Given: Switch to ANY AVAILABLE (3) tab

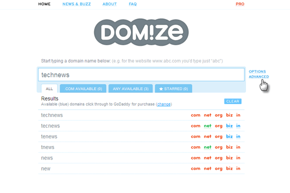Looking at the screenshot, I should coord(130,88).
